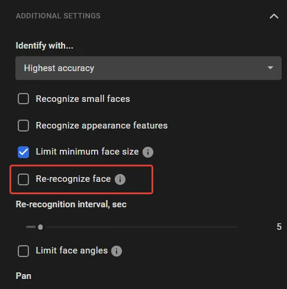The image size is (287, 289).
Task: Collapse the Additional Settings section chevron
Action: 274,16
